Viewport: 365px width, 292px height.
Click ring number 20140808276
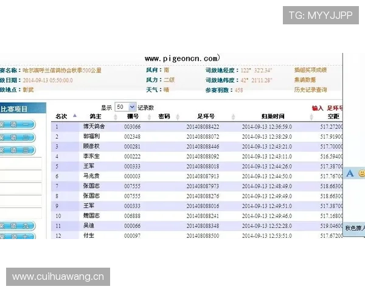[x=203, y=196]
